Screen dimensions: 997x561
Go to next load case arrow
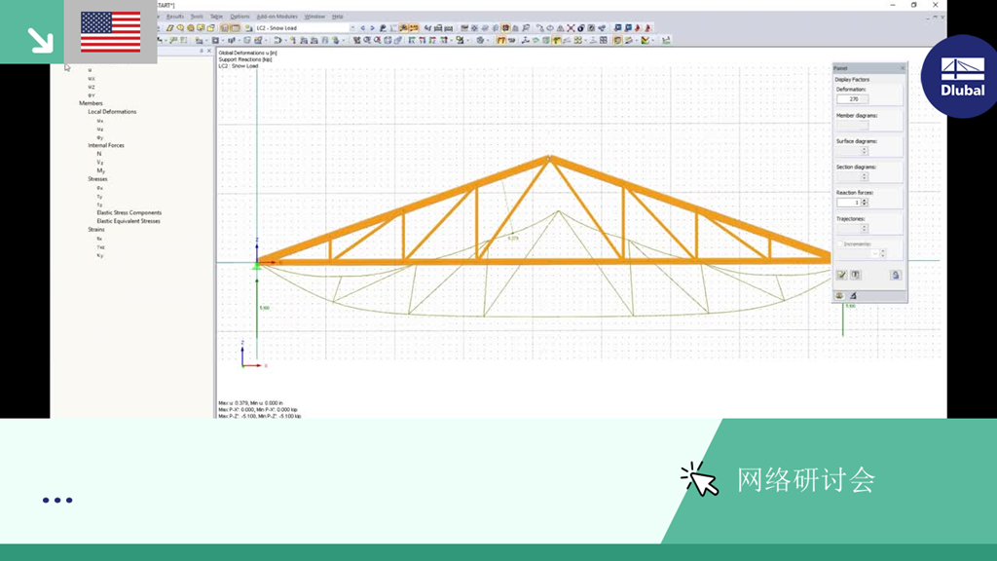[x=373, y=28]
